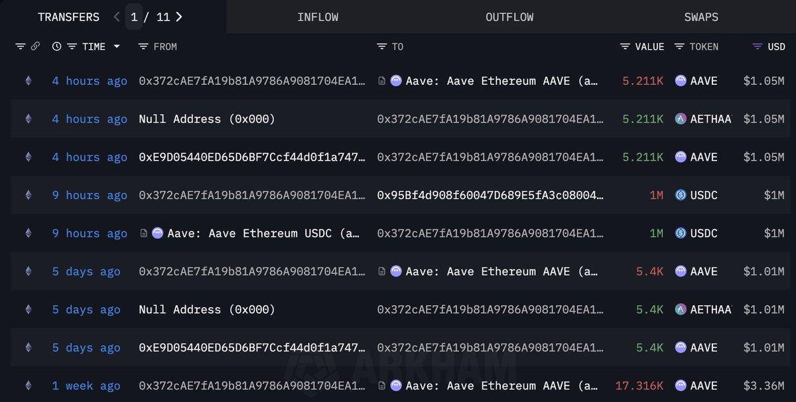Click the current page number field
Viewport: 796px width, 402px height.
pyautogui.click(x=135, y=17)
